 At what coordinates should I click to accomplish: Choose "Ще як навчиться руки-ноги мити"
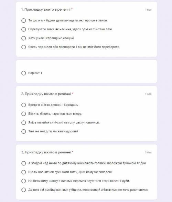coord(24,172)
